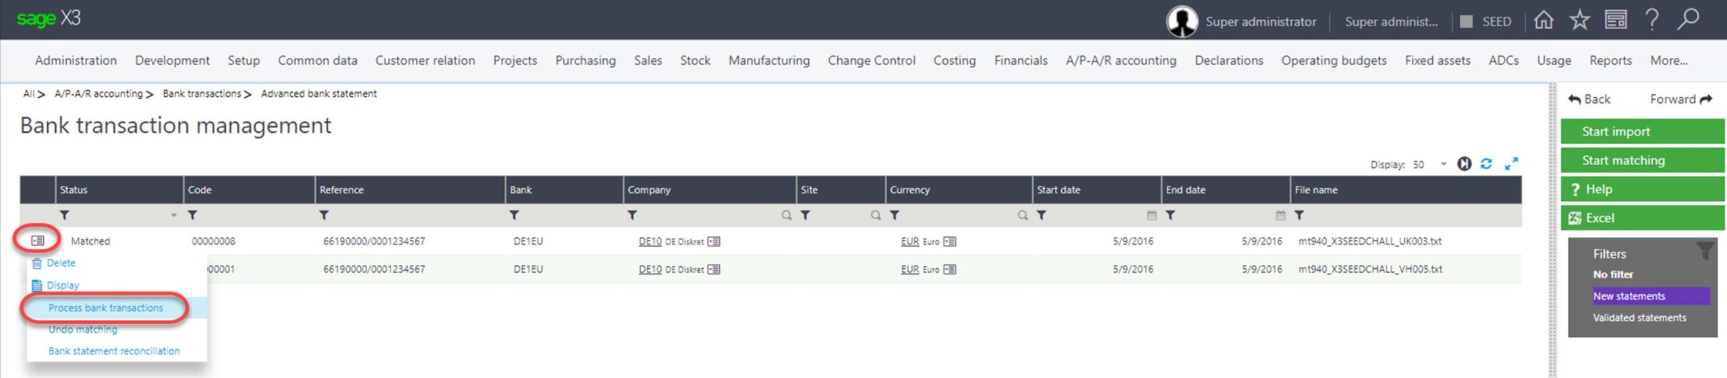Choose Process bank transactions
Viewport: 1727px width, 378px height.
(x=106, y=308)
